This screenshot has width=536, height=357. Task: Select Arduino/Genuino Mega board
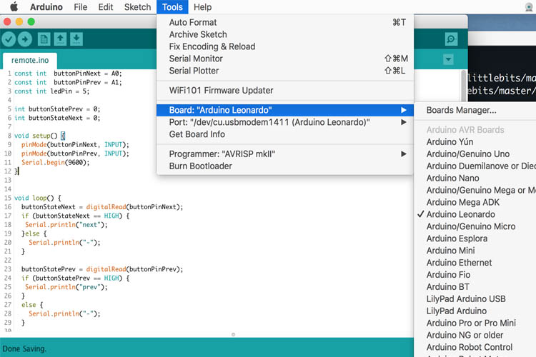pyautogui.click(x=475, y=191)
